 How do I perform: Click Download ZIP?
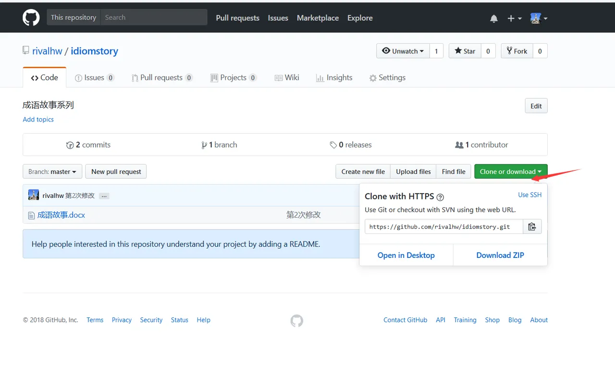500,255
